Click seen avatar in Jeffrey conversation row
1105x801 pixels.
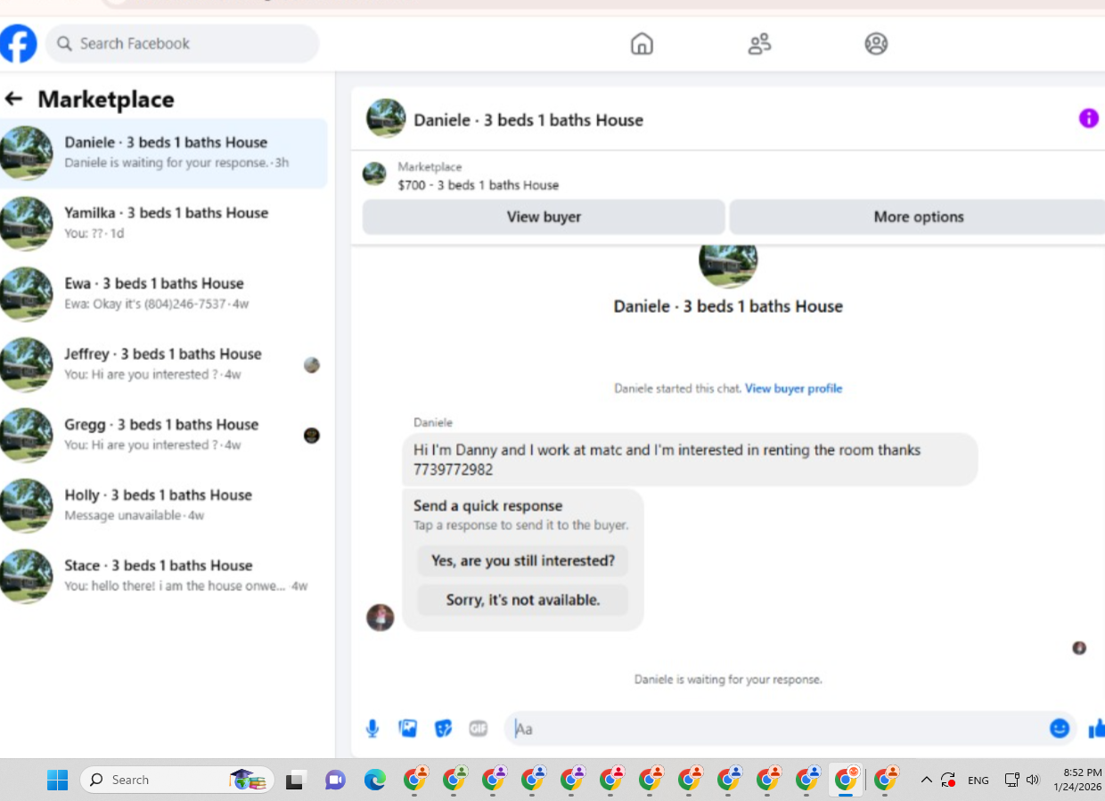click(x=311, y=364)
